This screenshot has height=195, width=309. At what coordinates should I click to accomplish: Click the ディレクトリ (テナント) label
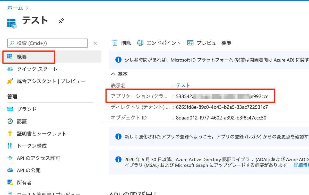[x=140, y=107]
